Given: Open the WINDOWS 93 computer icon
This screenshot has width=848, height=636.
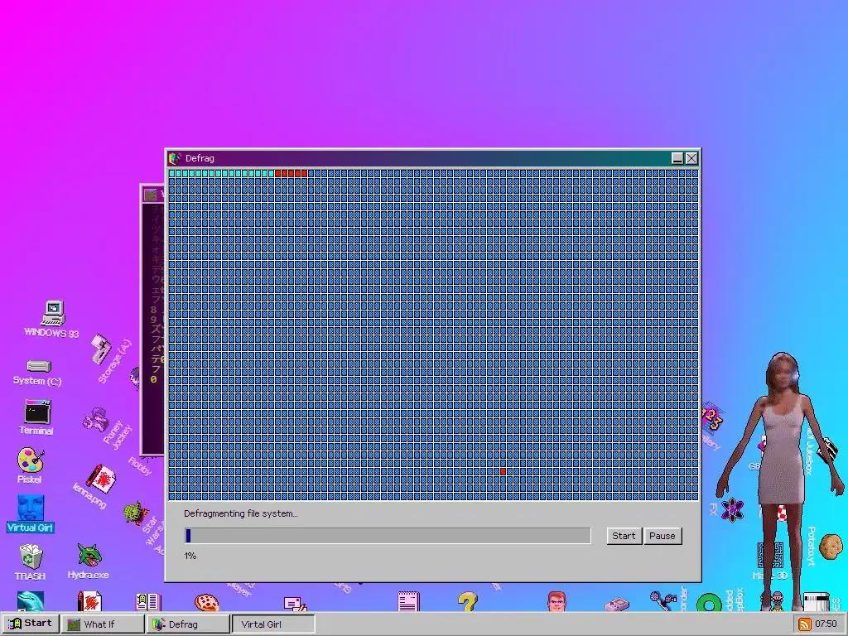Looking at the screenshot, I should click(52, 314).
